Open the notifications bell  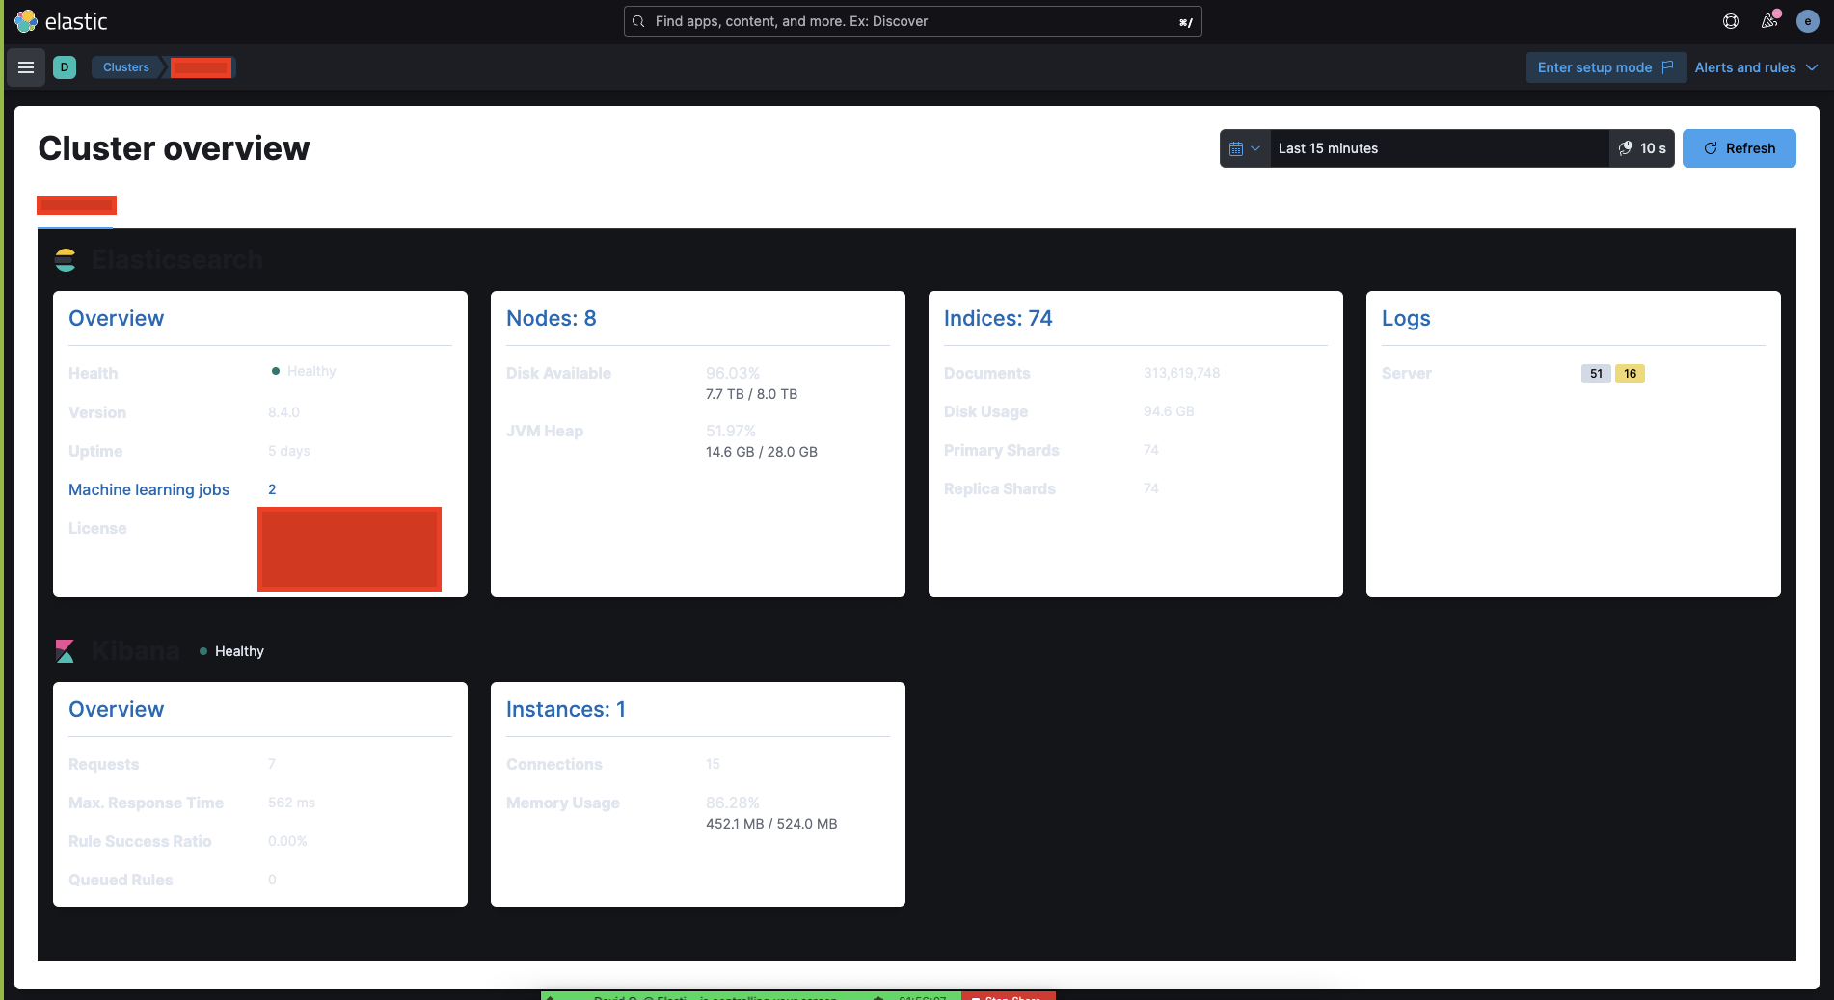(1768, 20)
